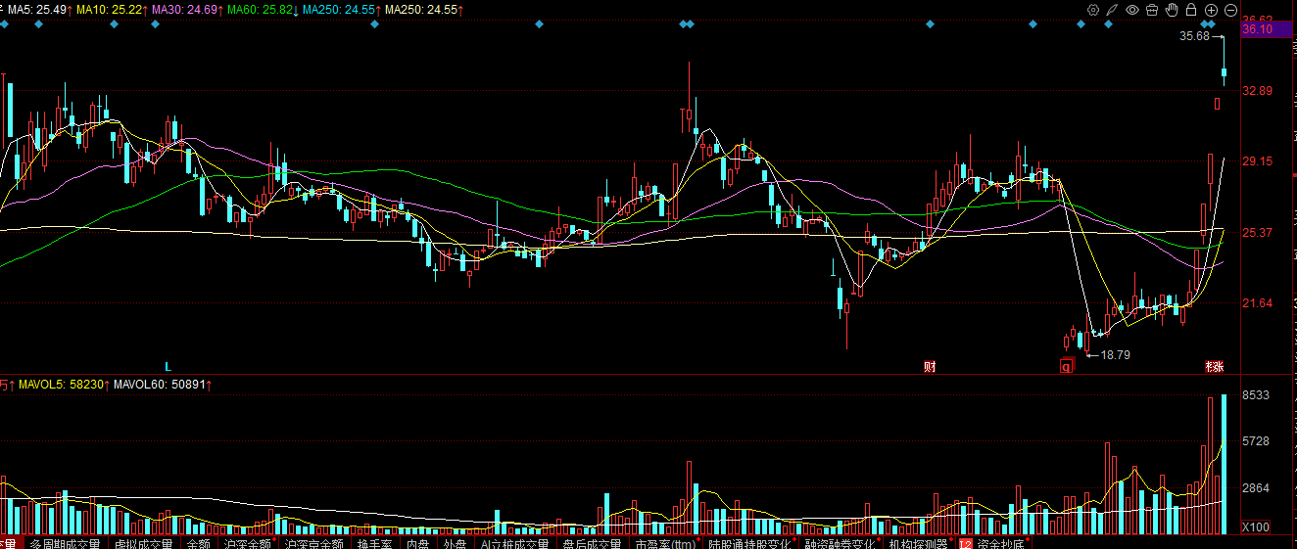Click the 35.68 high price annotation

point(1194,36)
